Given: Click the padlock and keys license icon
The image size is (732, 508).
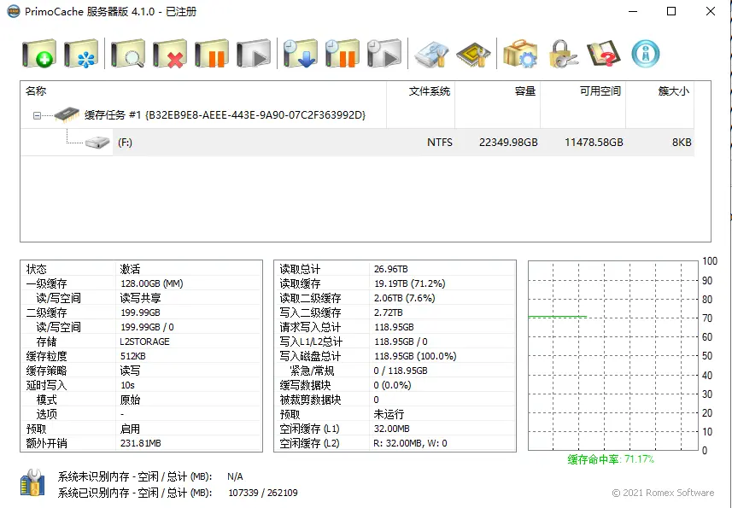Looking at the screenshot, I should point(563,53).
